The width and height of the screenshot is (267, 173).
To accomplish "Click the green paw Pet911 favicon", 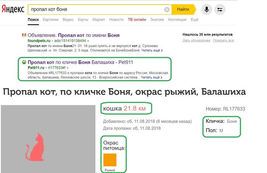I will point(24,62).
